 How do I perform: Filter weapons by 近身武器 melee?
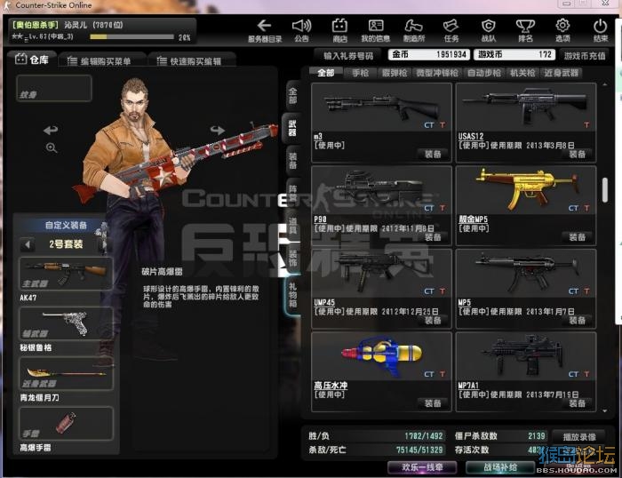(x=561, y=73)
